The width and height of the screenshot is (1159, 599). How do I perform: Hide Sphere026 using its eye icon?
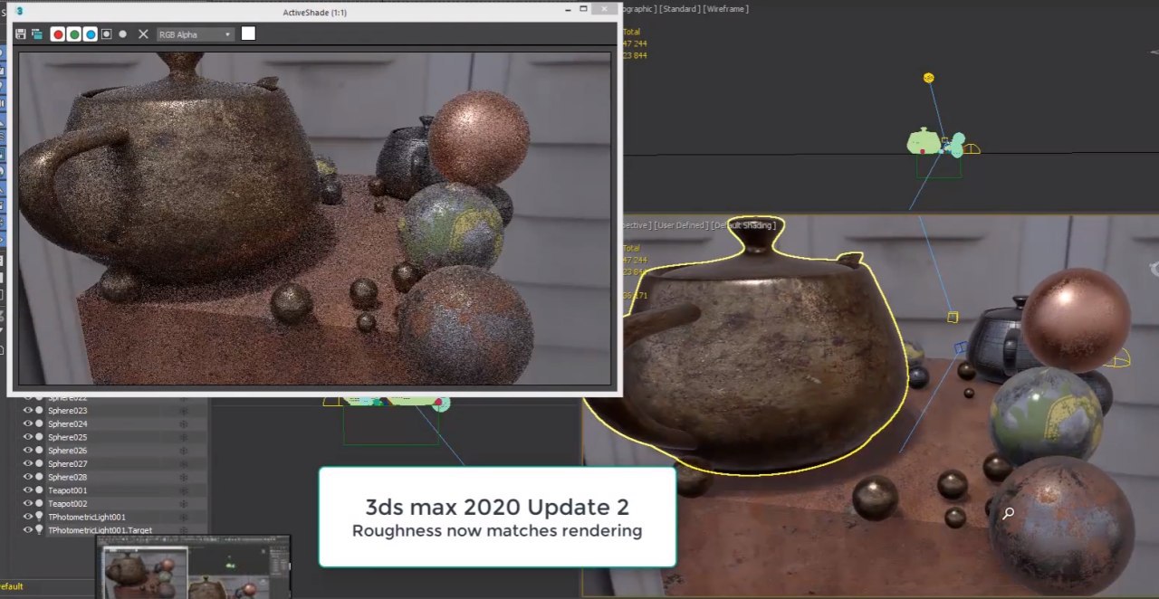[27, 451]
